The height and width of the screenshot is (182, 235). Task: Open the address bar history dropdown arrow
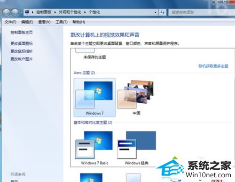click(x=156, y=12)
